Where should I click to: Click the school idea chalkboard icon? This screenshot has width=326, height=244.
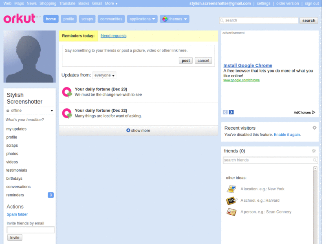[231, 200]
